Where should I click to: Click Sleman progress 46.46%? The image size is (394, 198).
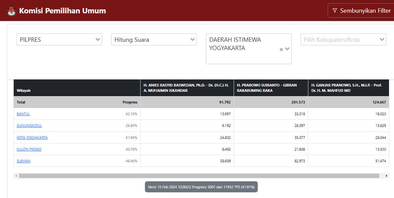click(131, 161)
